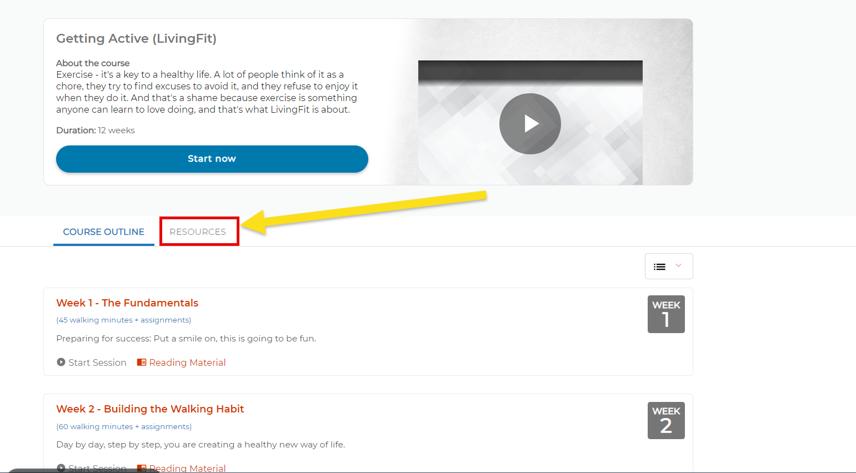Click 'Day by day, step by step' description
Screen dimensions: 856x473
(201, 445)
